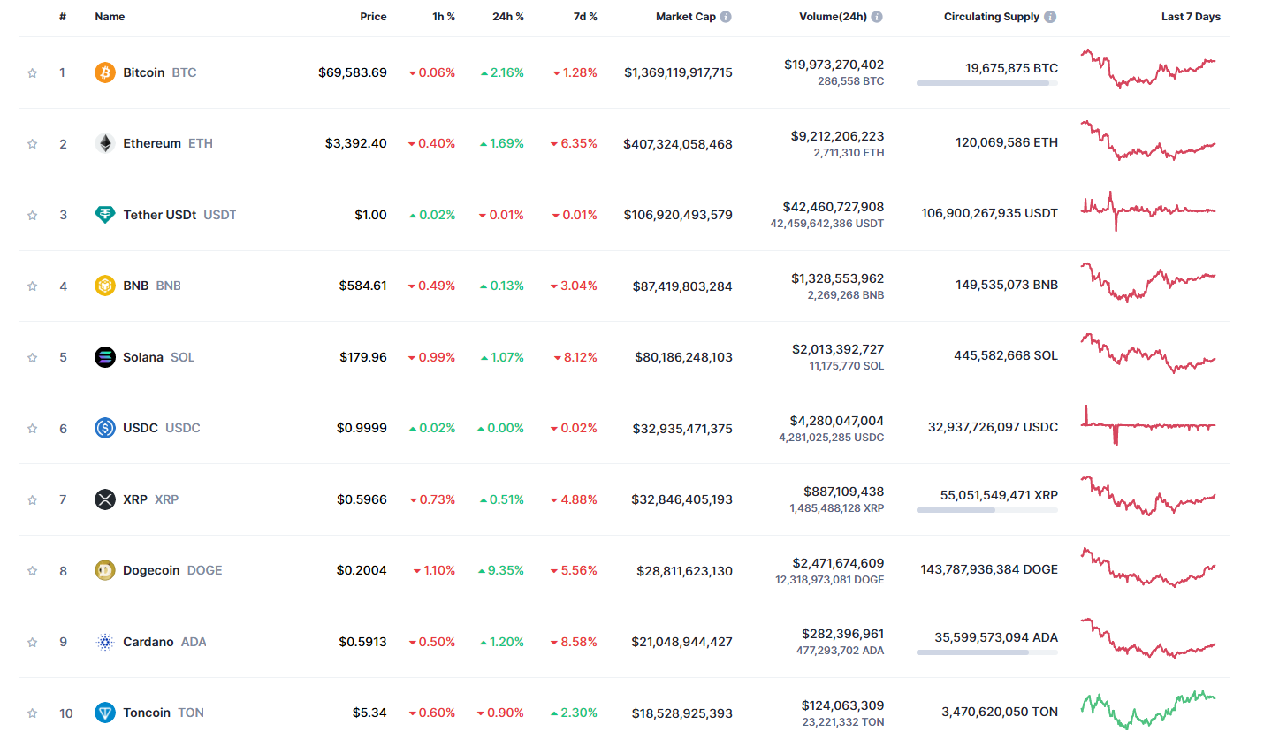The height and width of the screenshot is (747, 1264).
Task: Click Ethereum's 24h volume $9,212,206,223
Action: coord(837,136)
